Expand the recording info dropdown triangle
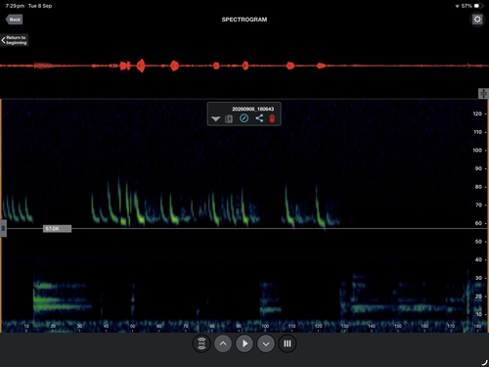 click(215, 118)
